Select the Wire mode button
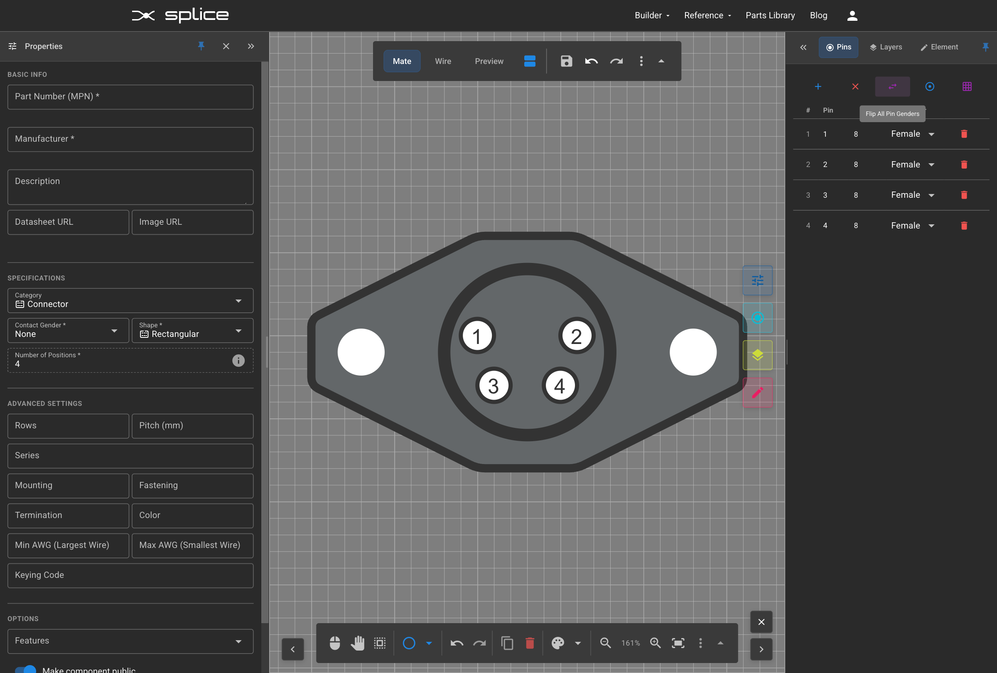The width and height of the screenshot is (997, 673). [x=443, y=61]
